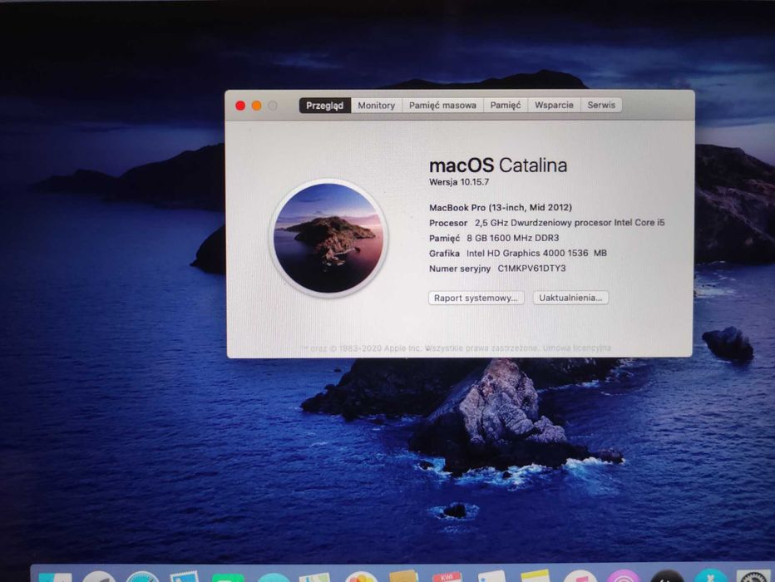The height and width of the screenshot is (582, 775).
Task: Click the macOS Catalina round logo
Action: click(x=328, y=238)
